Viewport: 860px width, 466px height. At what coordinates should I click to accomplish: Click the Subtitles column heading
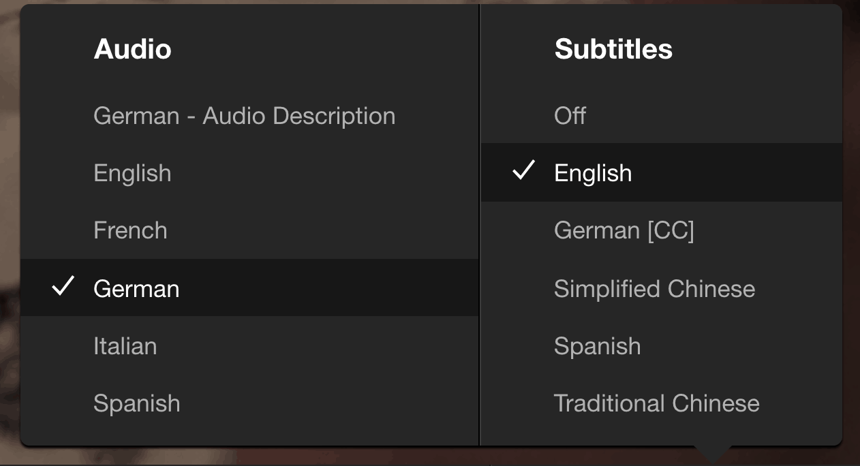click(613, 49)
